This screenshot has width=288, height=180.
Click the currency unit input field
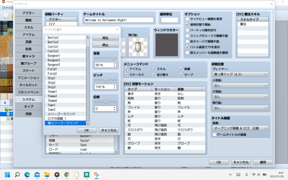(x=170, y=20)
